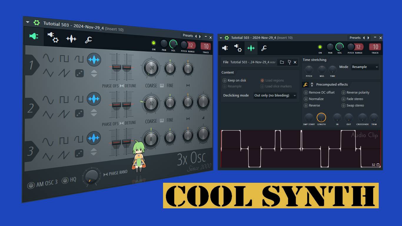Viewport: 402px width, 226px height.
Task: Enable Fade stereo
Action: (352, 99)
